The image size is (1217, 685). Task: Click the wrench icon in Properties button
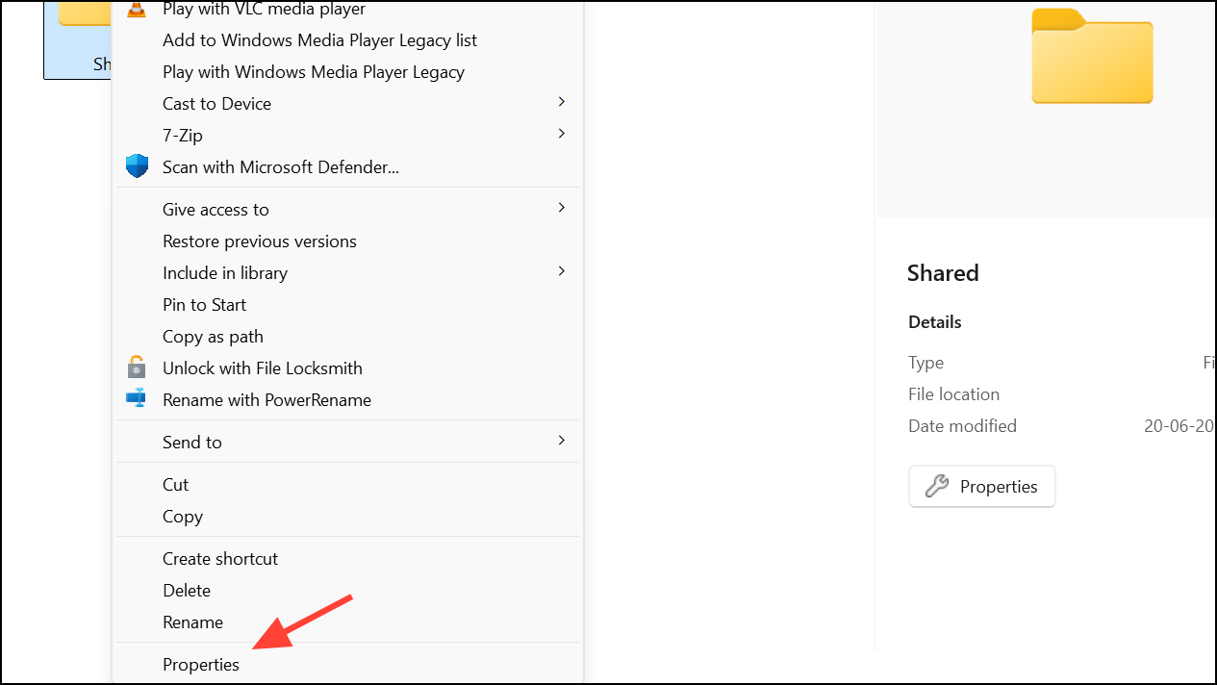pyautogui.click(x=937, y=487)
